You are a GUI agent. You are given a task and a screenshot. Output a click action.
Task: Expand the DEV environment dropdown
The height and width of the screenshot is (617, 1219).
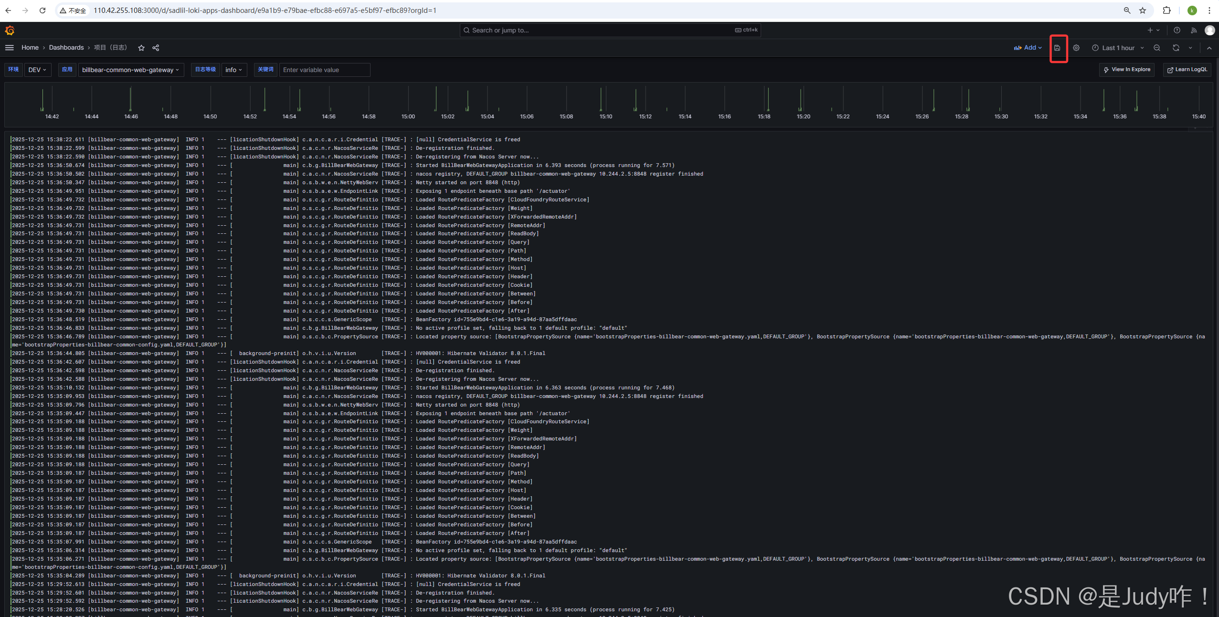pos(37,70)
